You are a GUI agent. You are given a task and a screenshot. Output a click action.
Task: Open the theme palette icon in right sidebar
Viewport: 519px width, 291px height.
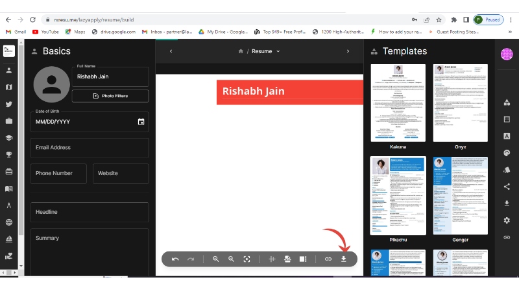pyautogui.click(x=507, y=153)
